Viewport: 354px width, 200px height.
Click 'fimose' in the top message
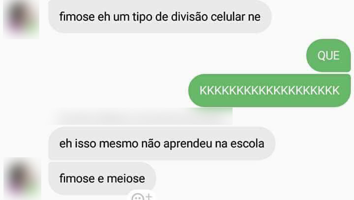(x=77, y=17)
